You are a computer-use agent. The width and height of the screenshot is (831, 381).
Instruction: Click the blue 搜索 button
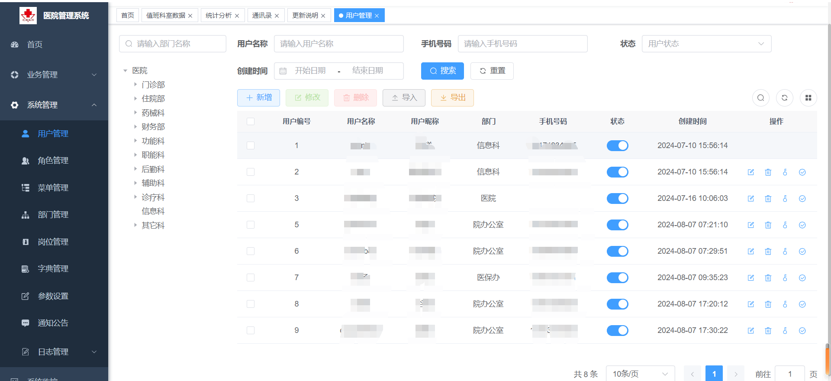[442, 71]
